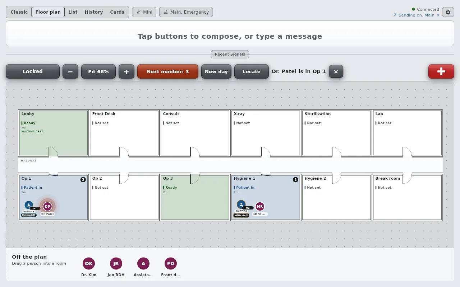
Task: Click the Numbing 3:10 status tag
Action: pyautogui.click(x=29, y=215)
